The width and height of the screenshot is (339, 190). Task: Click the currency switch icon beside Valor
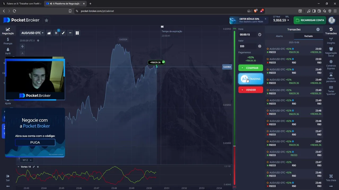tap(260, 46)
